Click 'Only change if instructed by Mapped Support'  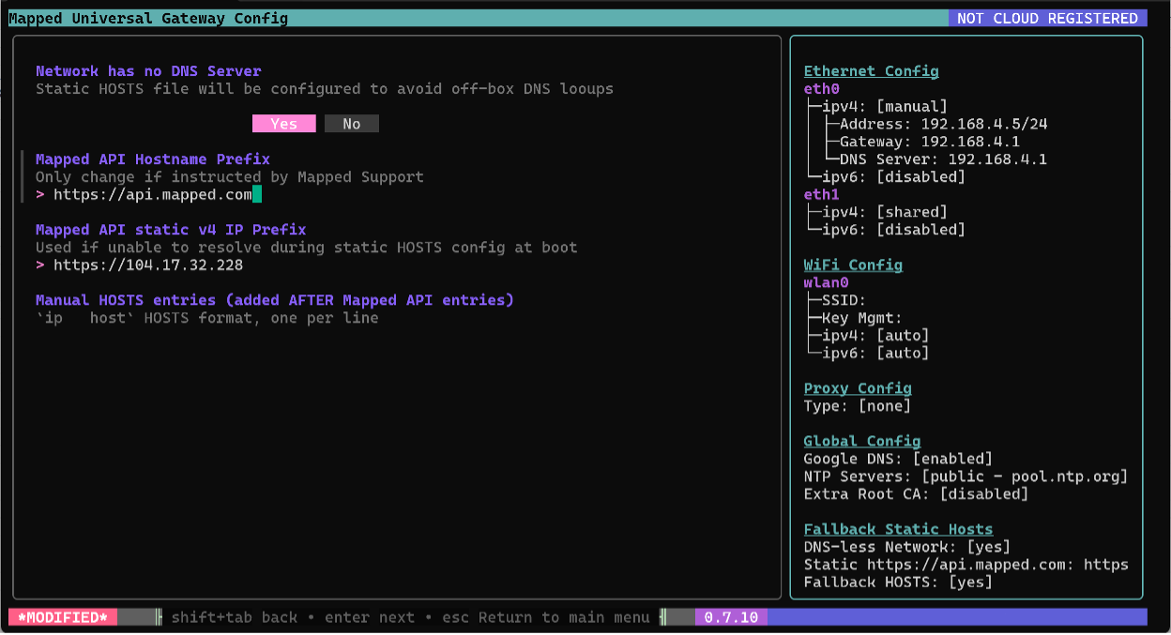point(230,176)
